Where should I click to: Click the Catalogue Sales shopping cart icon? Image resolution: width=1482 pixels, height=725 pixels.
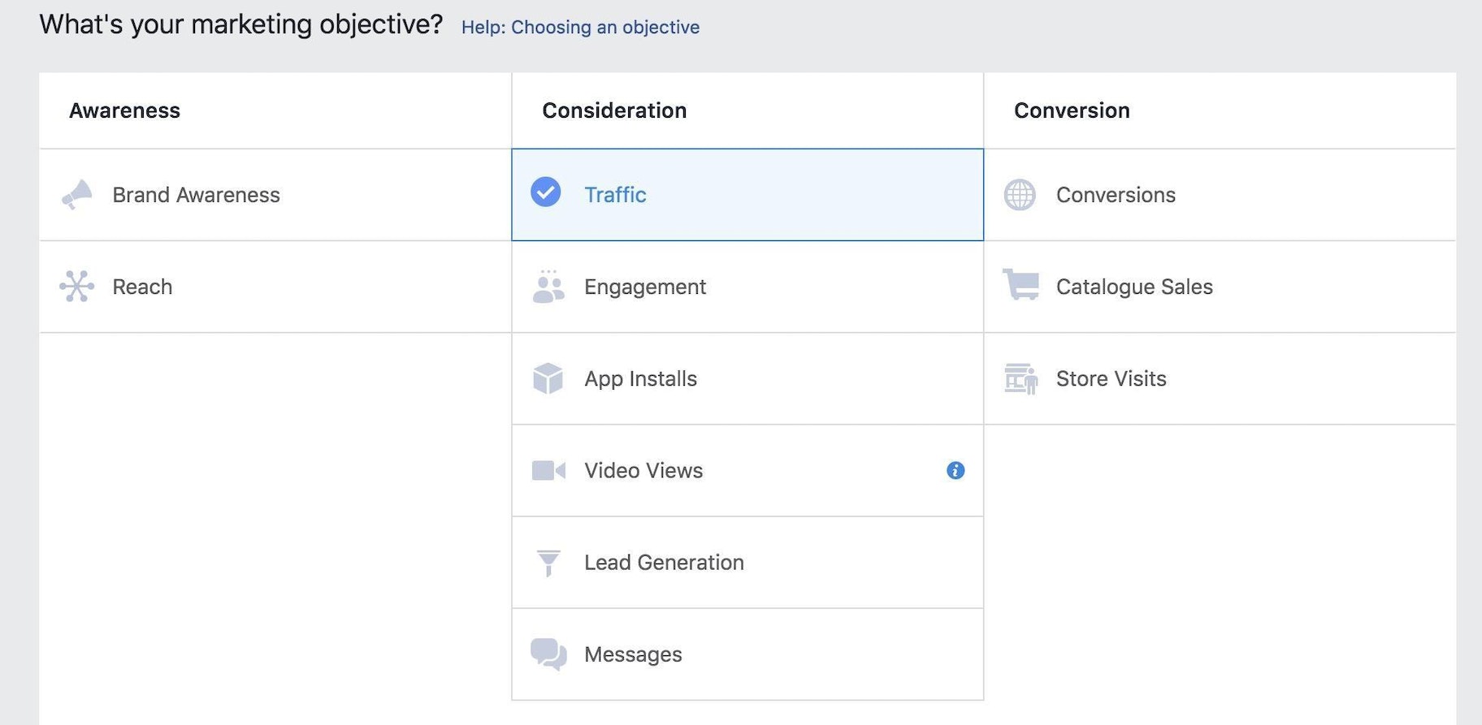tap(1020, 285)
